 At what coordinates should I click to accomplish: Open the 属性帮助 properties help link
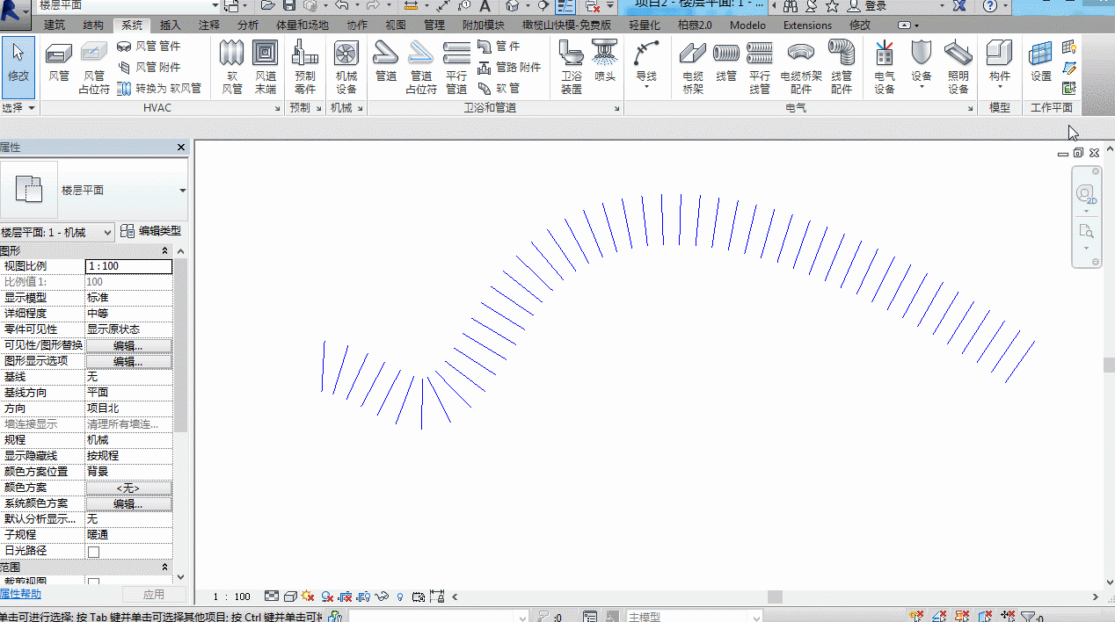[20, 595]
